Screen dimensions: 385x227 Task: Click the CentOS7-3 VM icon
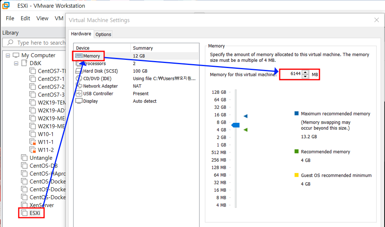pos(32,94)
